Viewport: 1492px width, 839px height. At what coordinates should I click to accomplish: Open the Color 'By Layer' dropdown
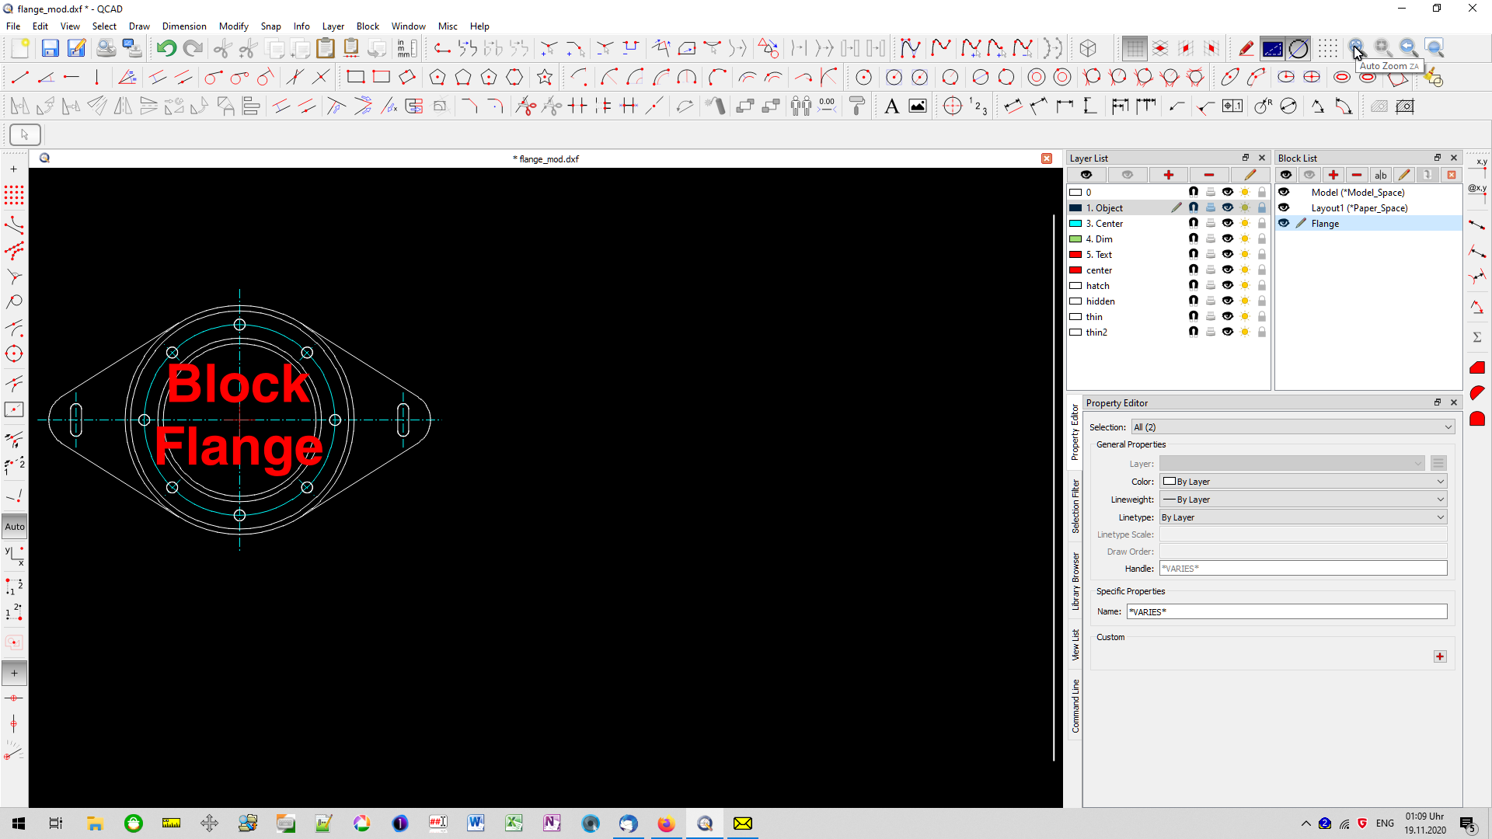1303,482
